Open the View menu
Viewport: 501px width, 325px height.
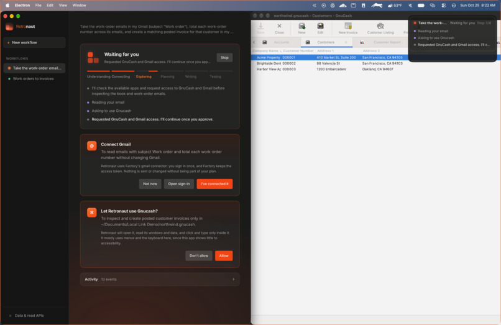pos(63,6)
